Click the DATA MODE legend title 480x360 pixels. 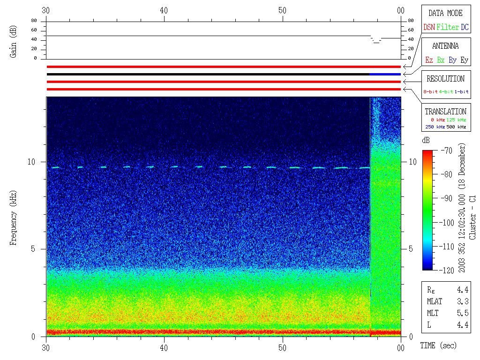(x=445, y=13)
